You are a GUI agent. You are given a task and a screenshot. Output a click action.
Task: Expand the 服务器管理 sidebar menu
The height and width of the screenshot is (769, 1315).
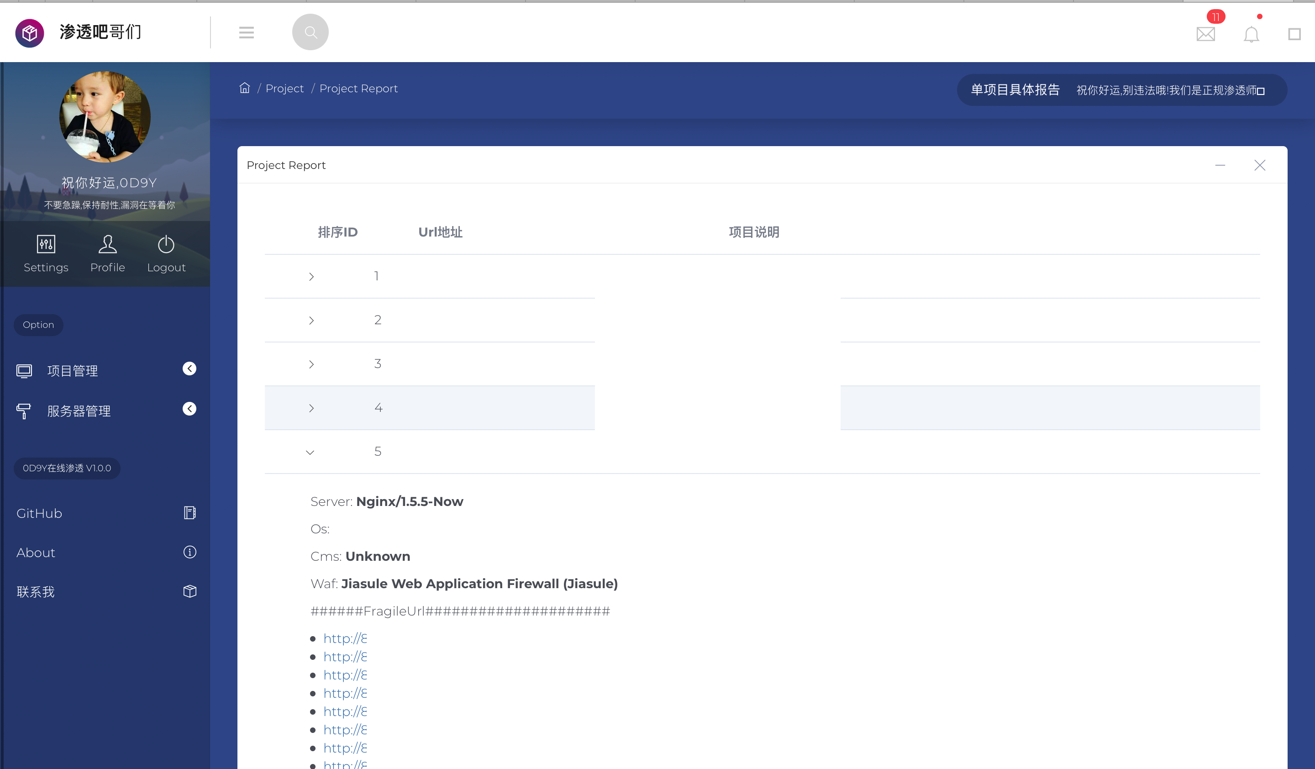pyautogui.click(x=105, y=411)
